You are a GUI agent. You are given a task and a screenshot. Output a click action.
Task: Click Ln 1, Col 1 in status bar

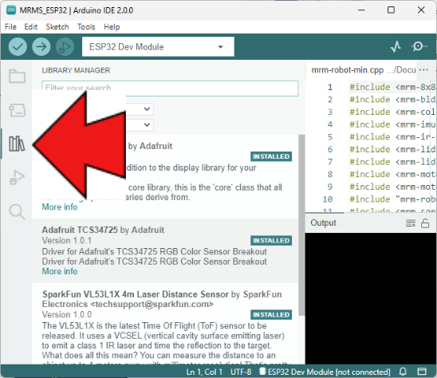point(204,372)
